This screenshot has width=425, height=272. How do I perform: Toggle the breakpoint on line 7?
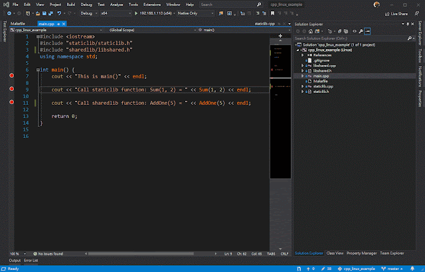[11, 76]
